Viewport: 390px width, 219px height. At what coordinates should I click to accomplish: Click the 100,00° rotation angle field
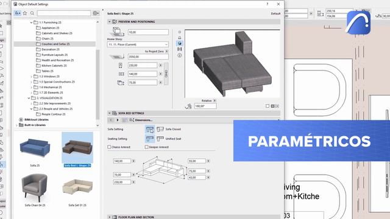click(x=205, y=106)
